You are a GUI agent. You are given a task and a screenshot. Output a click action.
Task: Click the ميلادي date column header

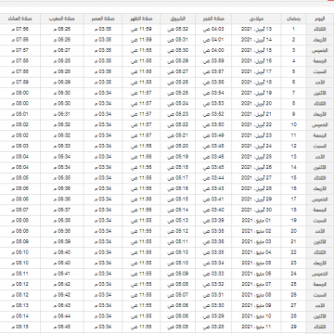(256, 19)
